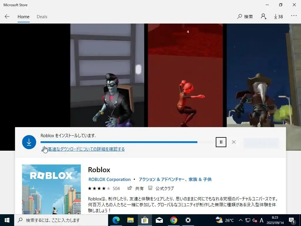Share Roblox with 共有 button
The image size is (301, 226).
click(x=136, y=188)
